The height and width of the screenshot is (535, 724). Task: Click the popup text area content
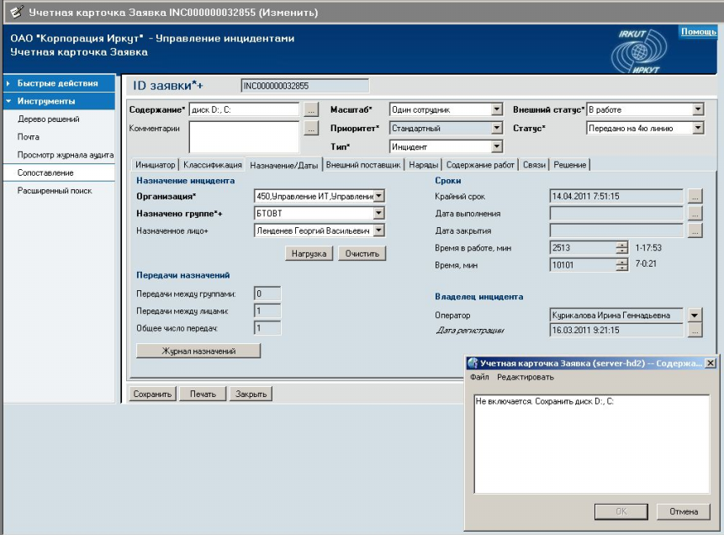pos(592,444)
